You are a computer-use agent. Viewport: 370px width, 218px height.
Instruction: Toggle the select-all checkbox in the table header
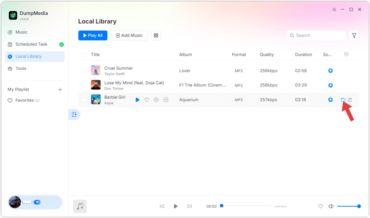tap(84, 54)
